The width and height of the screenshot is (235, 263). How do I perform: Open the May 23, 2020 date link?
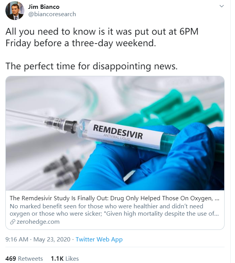[x=52, y=240]
